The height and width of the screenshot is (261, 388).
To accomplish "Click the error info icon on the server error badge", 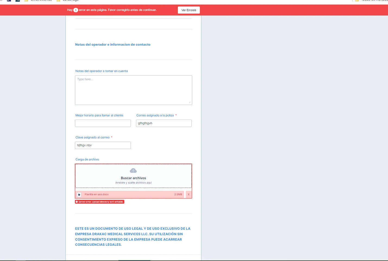I will 77,202.
